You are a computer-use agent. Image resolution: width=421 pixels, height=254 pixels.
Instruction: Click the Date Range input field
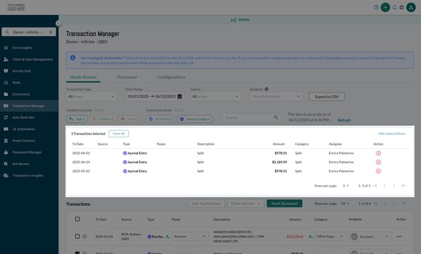pyautogui.click(x=154, y=96)
